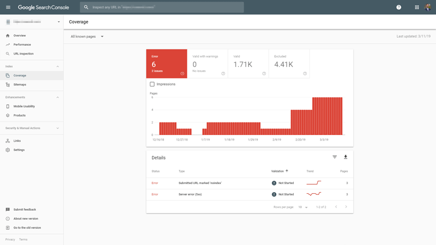The height and width of the screenshot is (245, 436).
Task: Click the URL inspection search field
Action: 163,7
